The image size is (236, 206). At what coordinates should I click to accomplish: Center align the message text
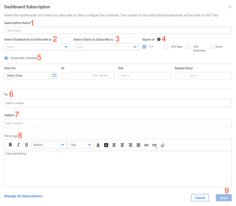tap(122, 145)
